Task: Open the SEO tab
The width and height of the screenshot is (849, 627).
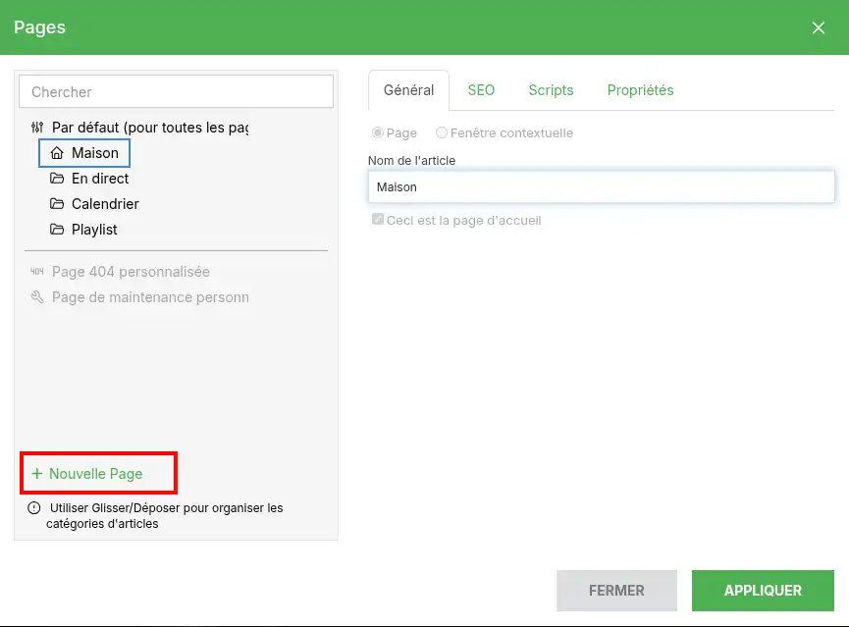Action: 481,90
